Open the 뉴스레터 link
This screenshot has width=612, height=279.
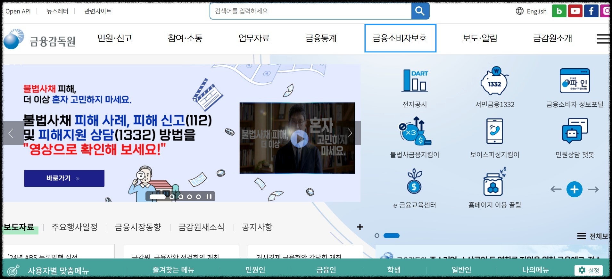[x=57, y=11]
